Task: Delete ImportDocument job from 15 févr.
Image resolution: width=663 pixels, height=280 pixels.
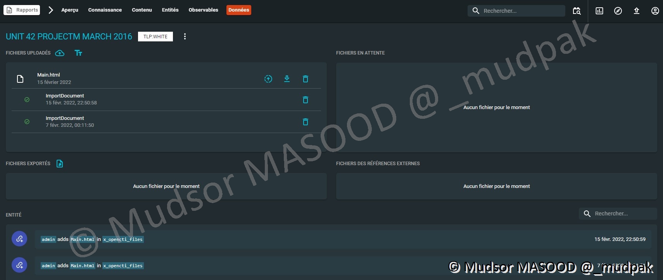Action: (306, 100)
